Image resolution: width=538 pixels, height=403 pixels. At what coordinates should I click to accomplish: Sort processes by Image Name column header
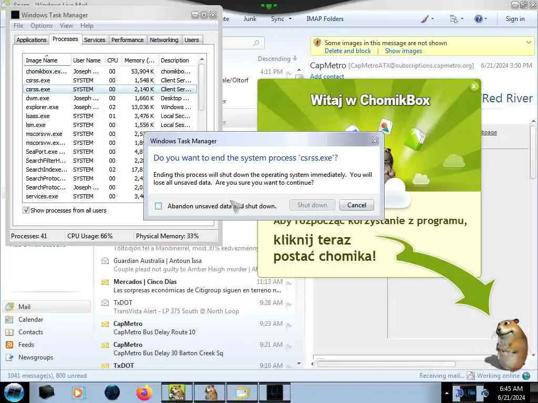47,60
